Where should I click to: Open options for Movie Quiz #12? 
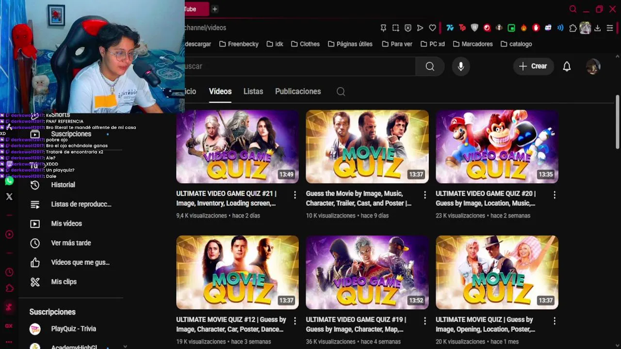294,321
